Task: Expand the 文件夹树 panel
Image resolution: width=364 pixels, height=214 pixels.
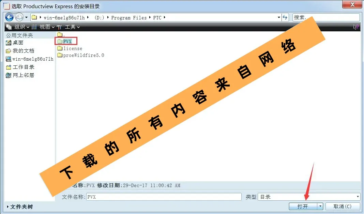Action: (20, 207)
